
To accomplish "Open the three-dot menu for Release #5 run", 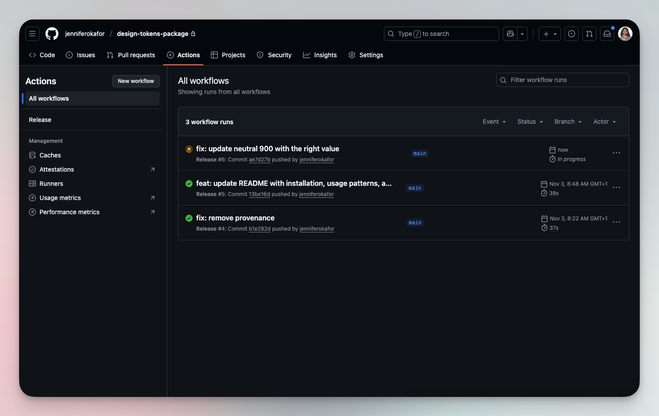I will click(x=616, y=188).
